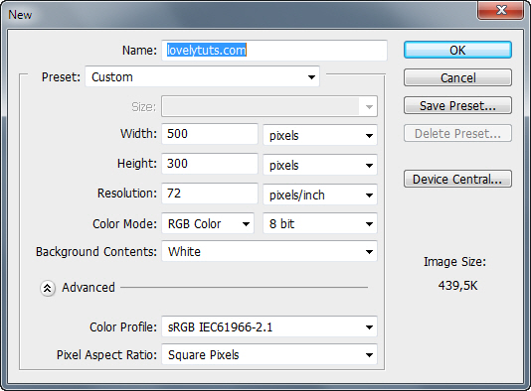Click the OK button
The height and width of the screenshot is (391, 531).
[x=457, y=50]
